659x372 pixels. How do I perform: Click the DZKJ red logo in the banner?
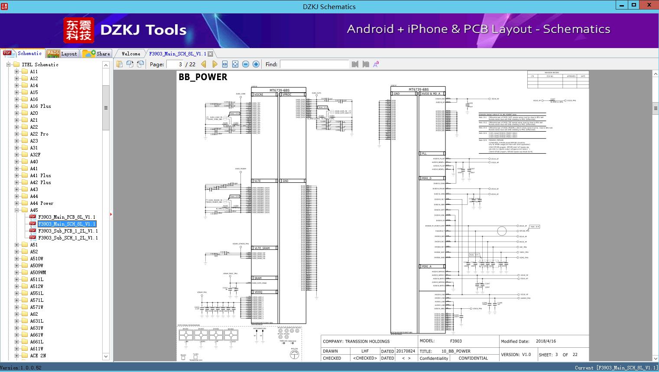click(79, 30)
